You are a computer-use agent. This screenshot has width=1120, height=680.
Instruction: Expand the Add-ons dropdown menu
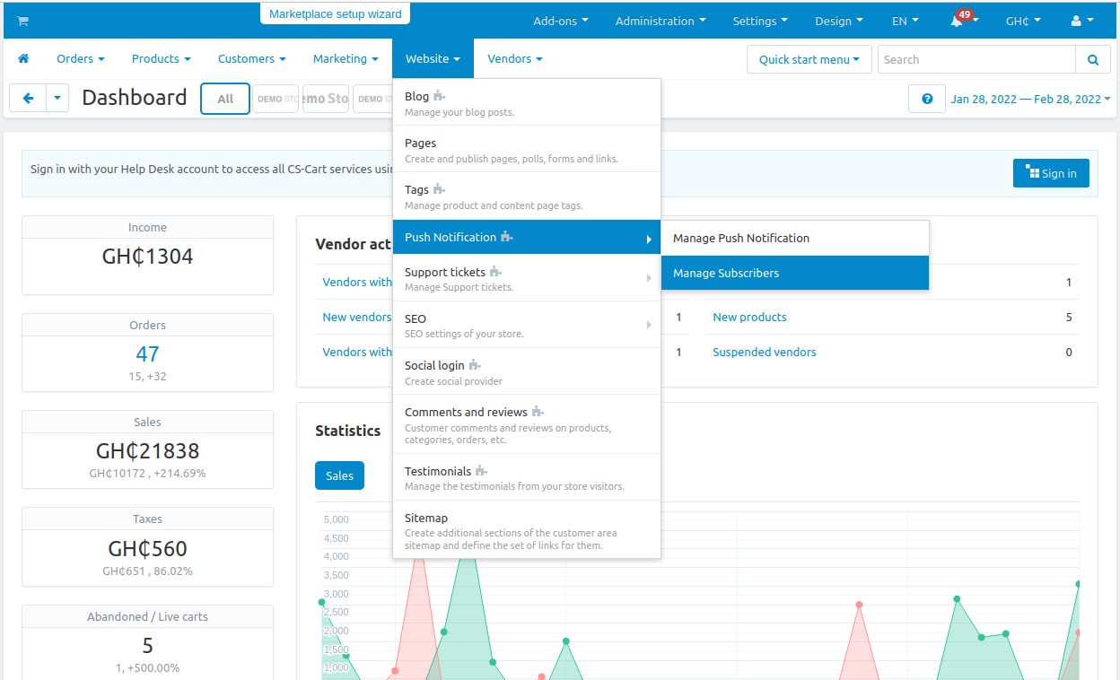(560, 21)
